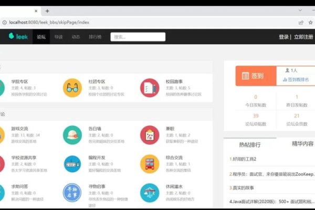Click the share page icon in address bar
Screen dimensions: 315x210
click(x=301, y=22)
